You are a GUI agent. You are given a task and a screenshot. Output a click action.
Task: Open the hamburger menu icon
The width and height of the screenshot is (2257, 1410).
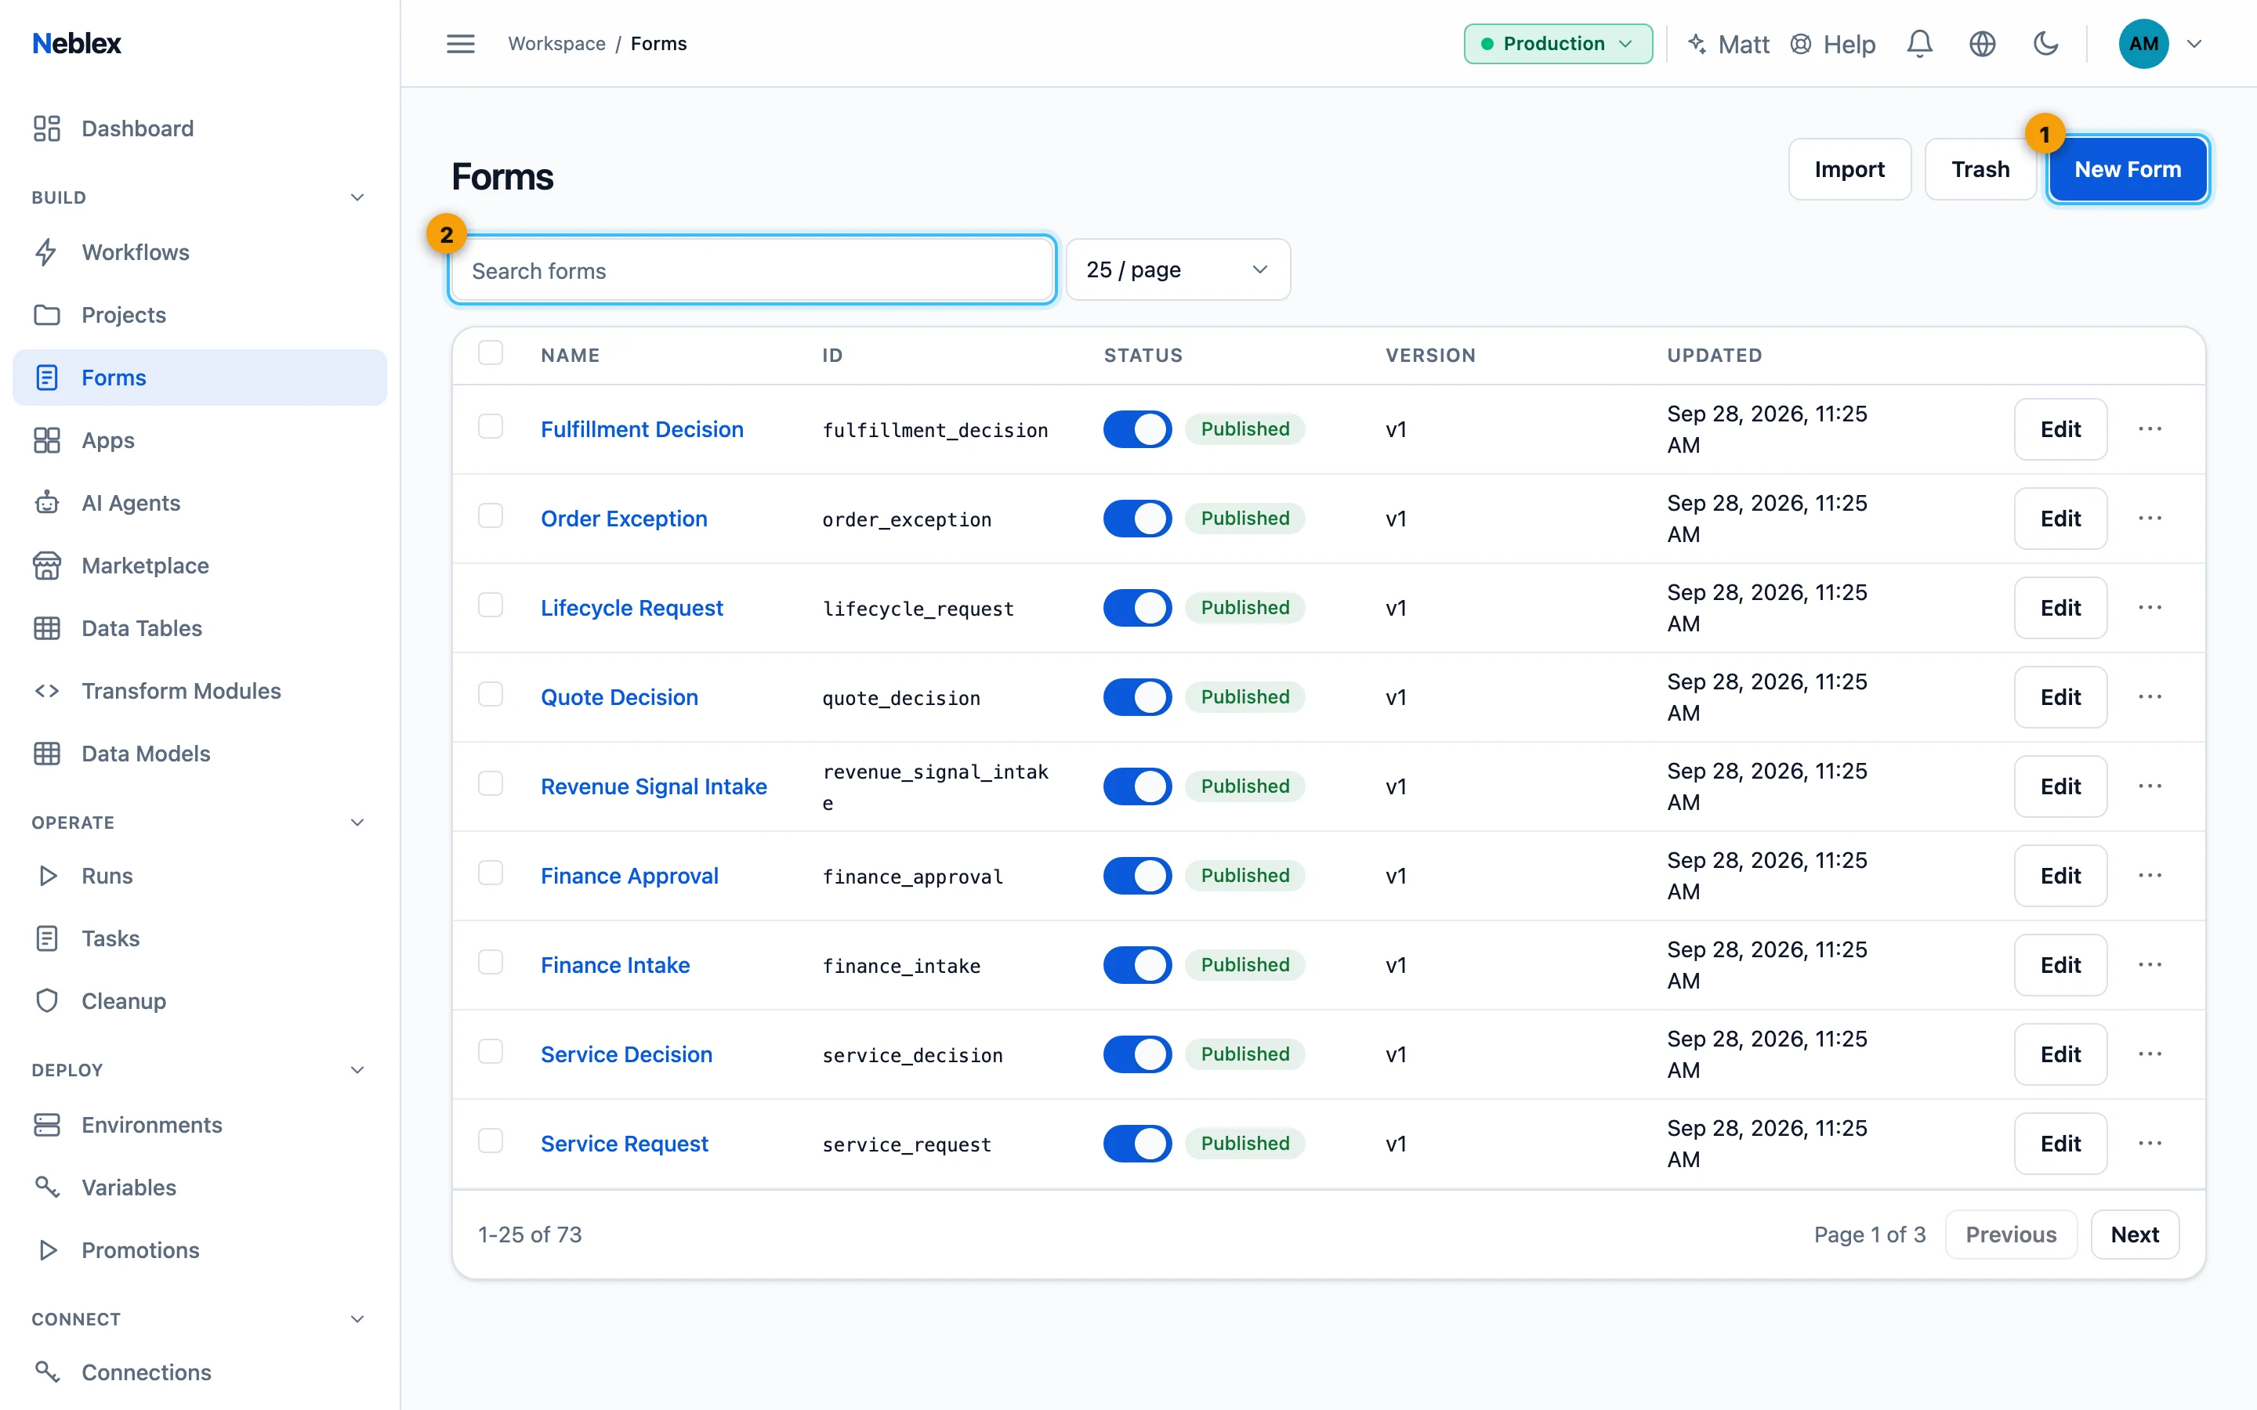[460, 44]
